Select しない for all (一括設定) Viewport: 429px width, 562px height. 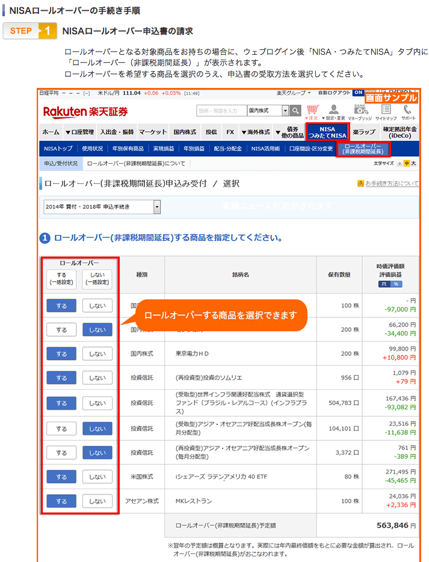(97, 279)
